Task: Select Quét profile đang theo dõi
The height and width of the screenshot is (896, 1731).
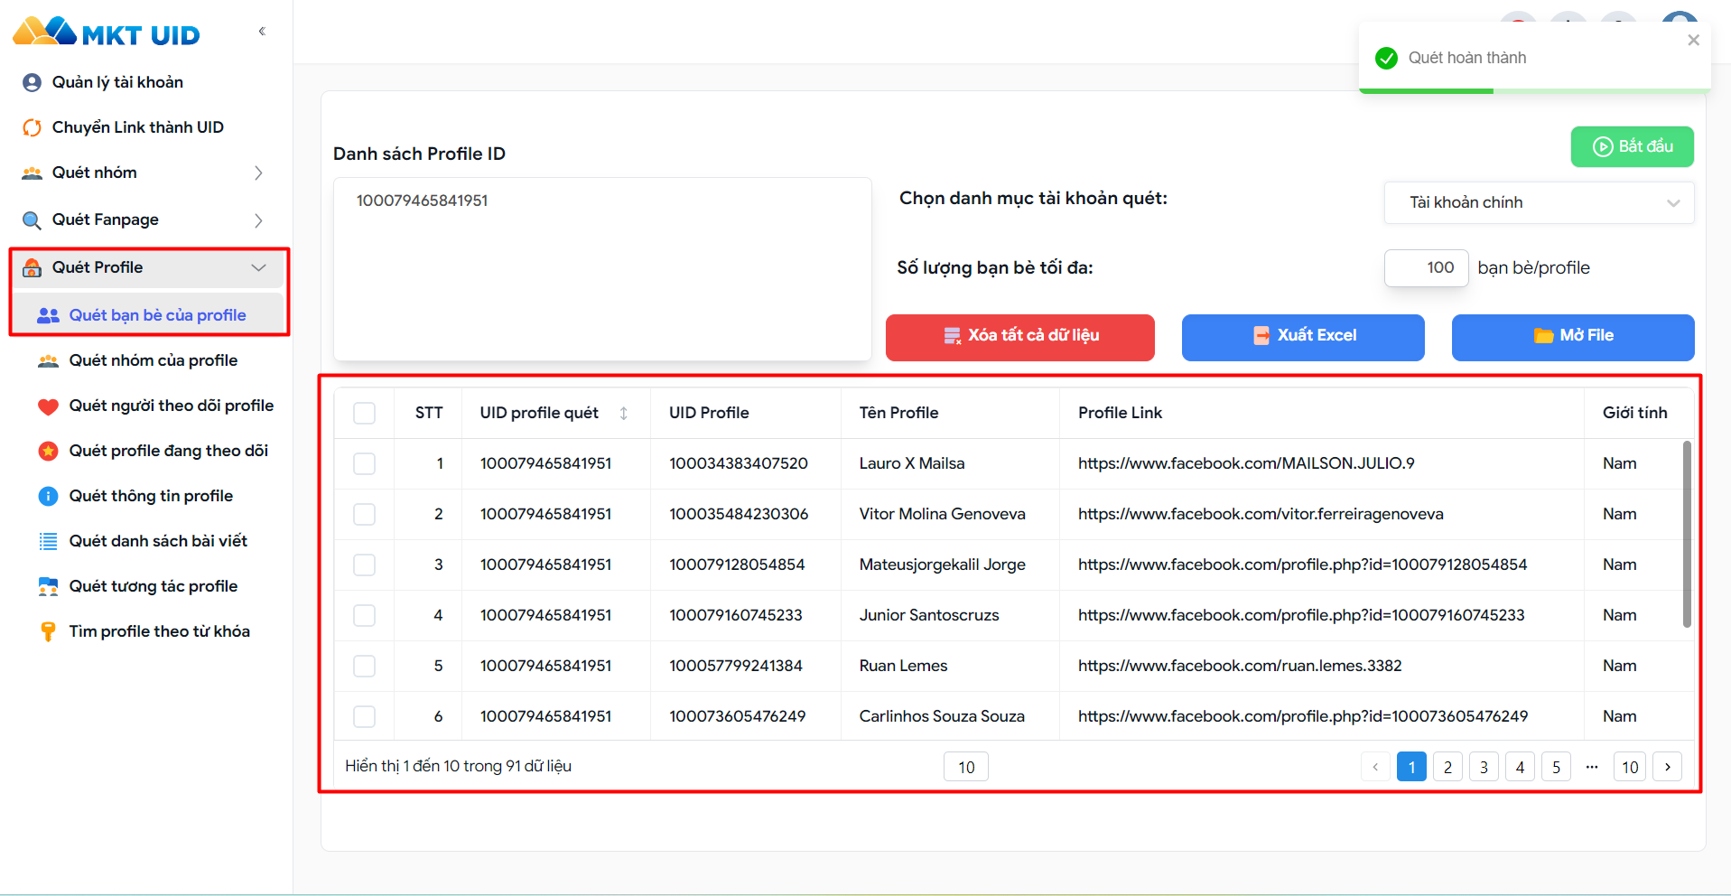Action: tap(169, 451)
